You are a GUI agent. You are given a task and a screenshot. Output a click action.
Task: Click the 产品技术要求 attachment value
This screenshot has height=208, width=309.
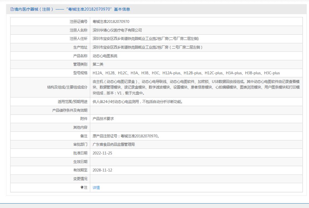coord(103,119)
